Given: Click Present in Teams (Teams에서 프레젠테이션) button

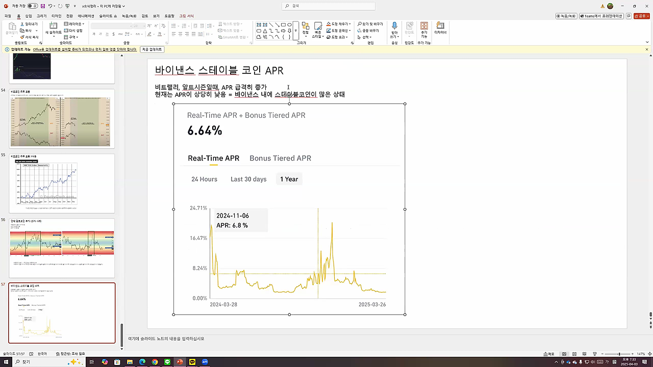Looking at the screenshot, I should (601, 16).
